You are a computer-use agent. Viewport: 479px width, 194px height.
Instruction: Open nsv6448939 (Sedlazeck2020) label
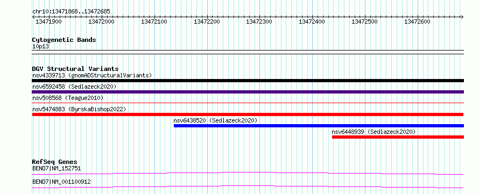(374, 132)
